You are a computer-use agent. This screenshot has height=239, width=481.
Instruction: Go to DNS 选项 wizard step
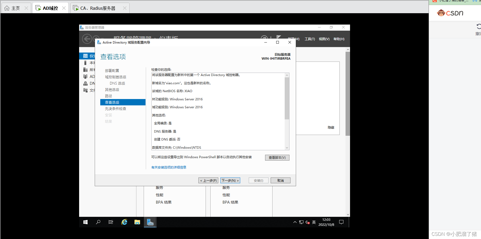(117, 83)
